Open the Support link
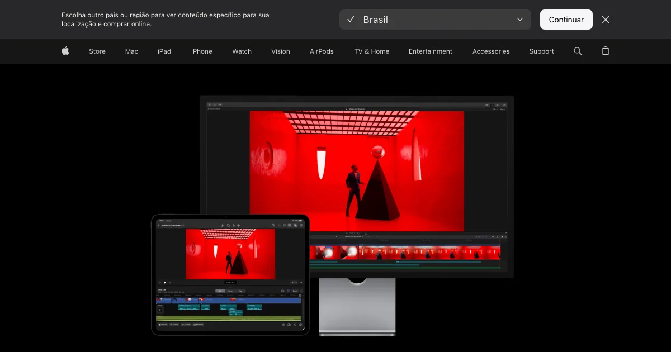 541,51
